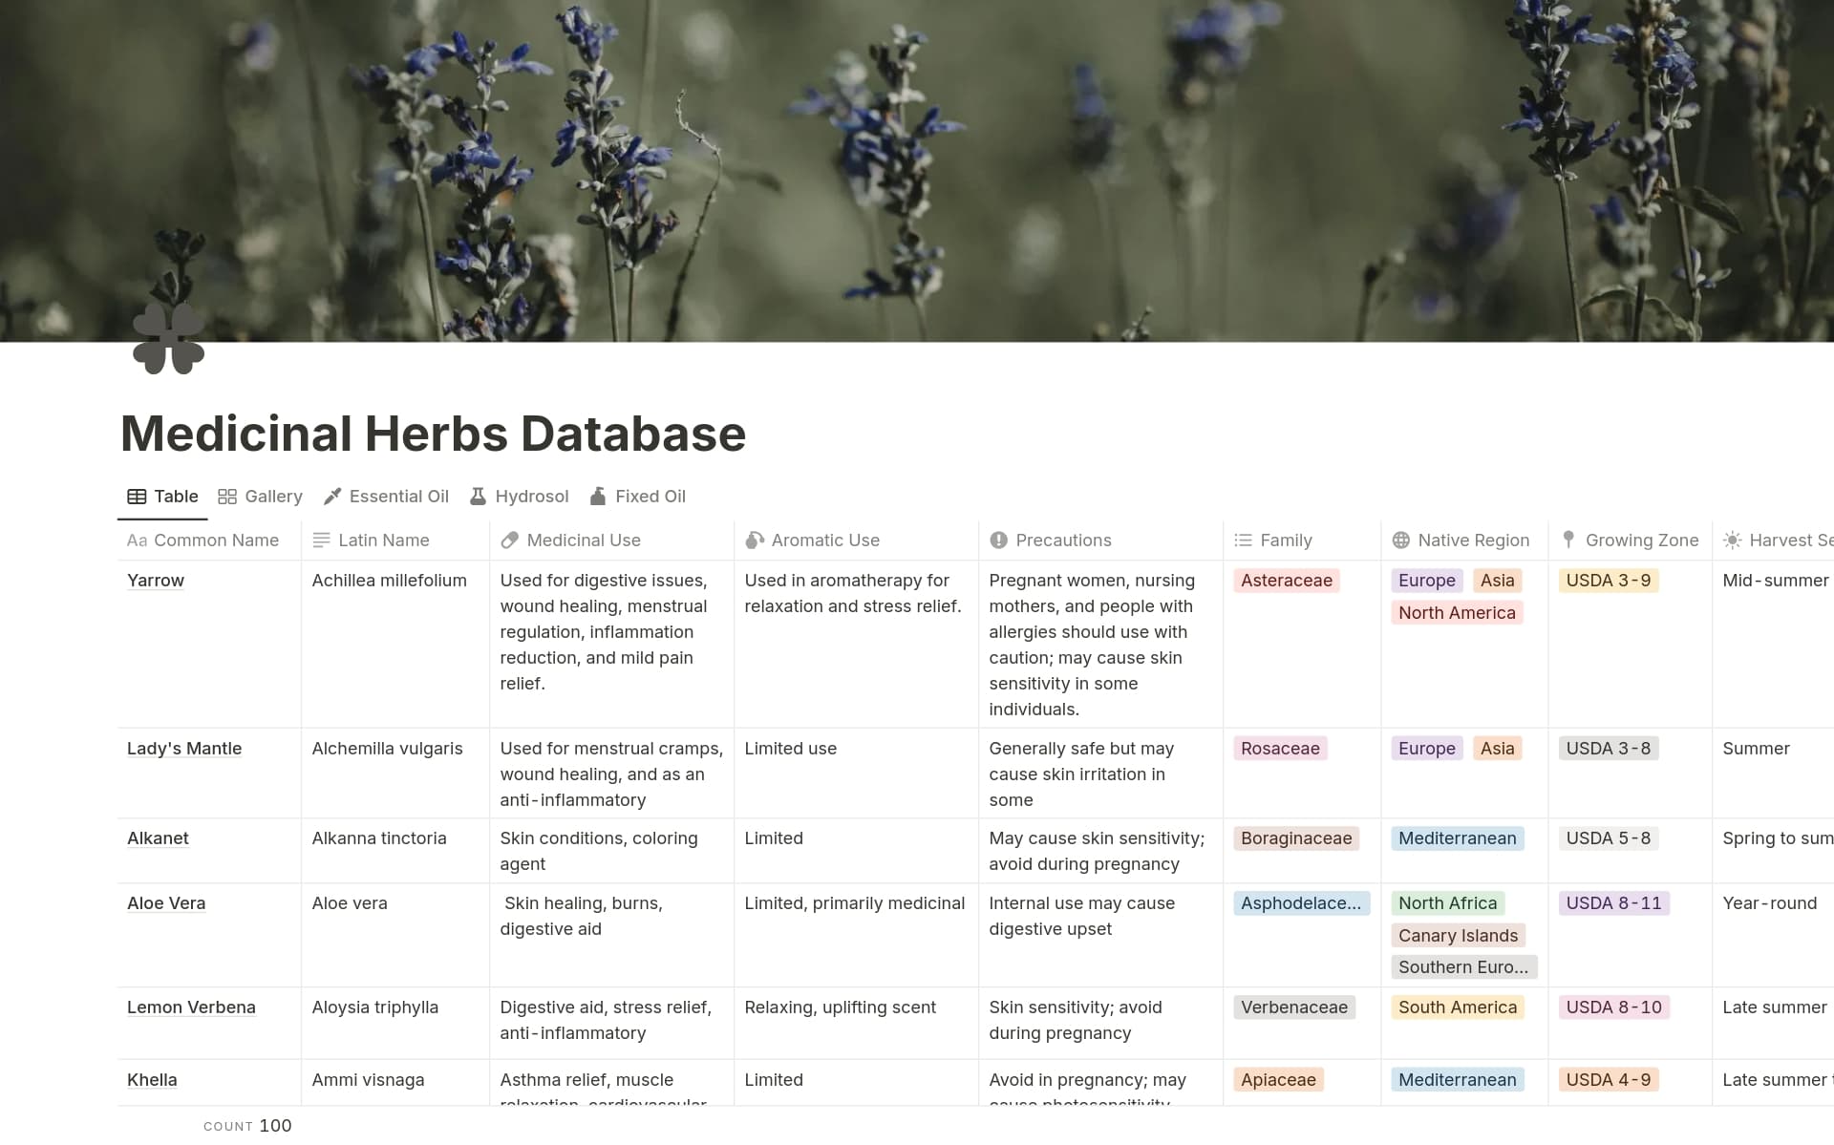Click the USDA 4-9 growing zone tag
The image size is (1834, 1145).
(x=1609, y=1080)
